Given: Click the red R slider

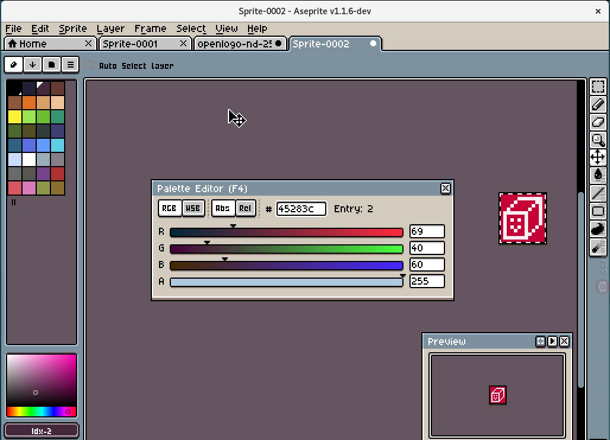Looking at the screenshot, I should coord(287,232).
